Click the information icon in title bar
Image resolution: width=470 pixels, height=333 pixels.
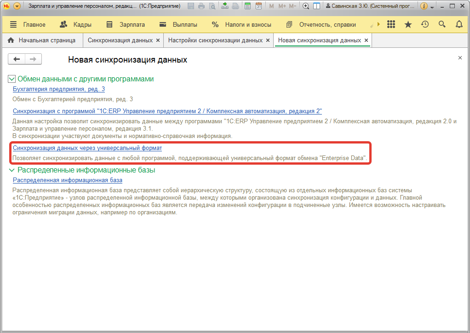(424, 6)
